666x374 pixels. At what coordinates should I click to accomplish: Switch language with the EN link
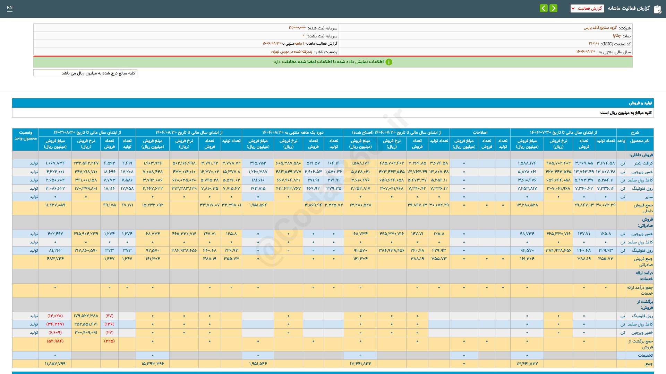10,8
